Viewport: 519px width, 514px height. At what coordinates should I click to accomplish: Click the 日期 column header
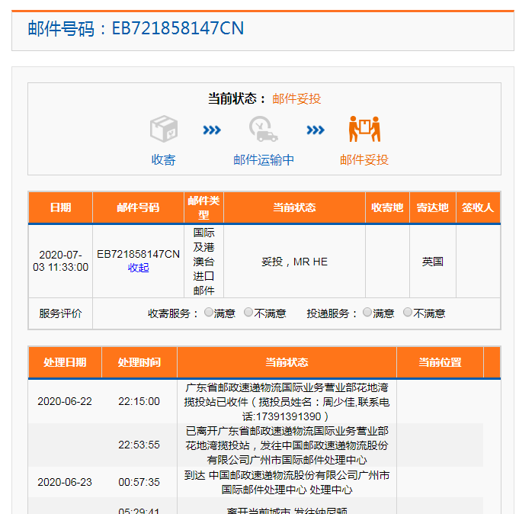tap(60, 207)
